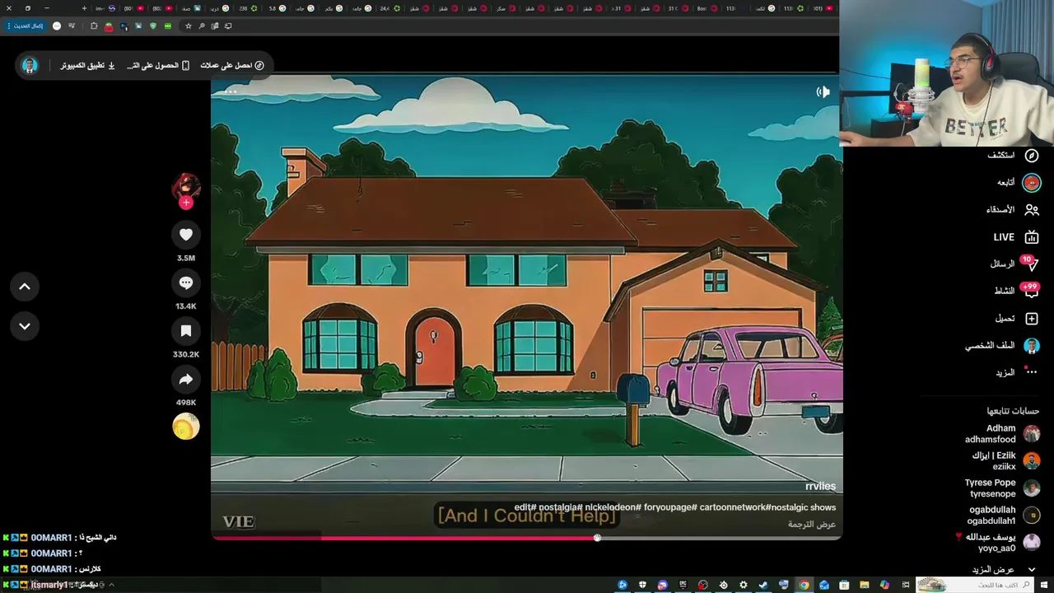Open the share arrow showing 498K
1054x593 pixels.
pyautogui.click(x=186, y=379)
